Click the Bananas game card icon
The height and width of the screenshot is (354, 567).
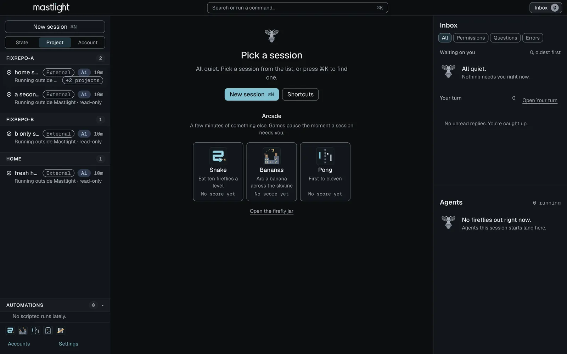tap(271, 156)
